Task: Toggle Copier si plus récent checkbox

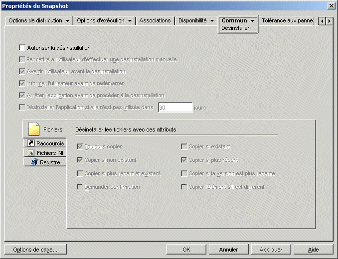Action: tap(184, 160)
